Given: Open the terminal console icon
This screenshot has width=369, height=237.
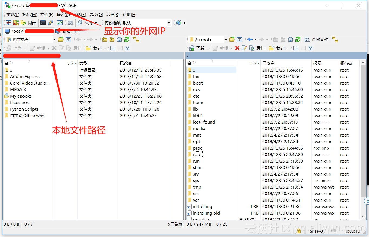Looking at the screenshot, I should (x=43, y=23).
